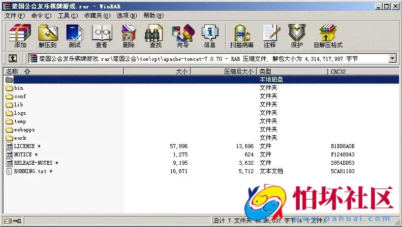Click the key icon in status bar
The height and width of the screenshot is (227, 402).
click(17, 221)
